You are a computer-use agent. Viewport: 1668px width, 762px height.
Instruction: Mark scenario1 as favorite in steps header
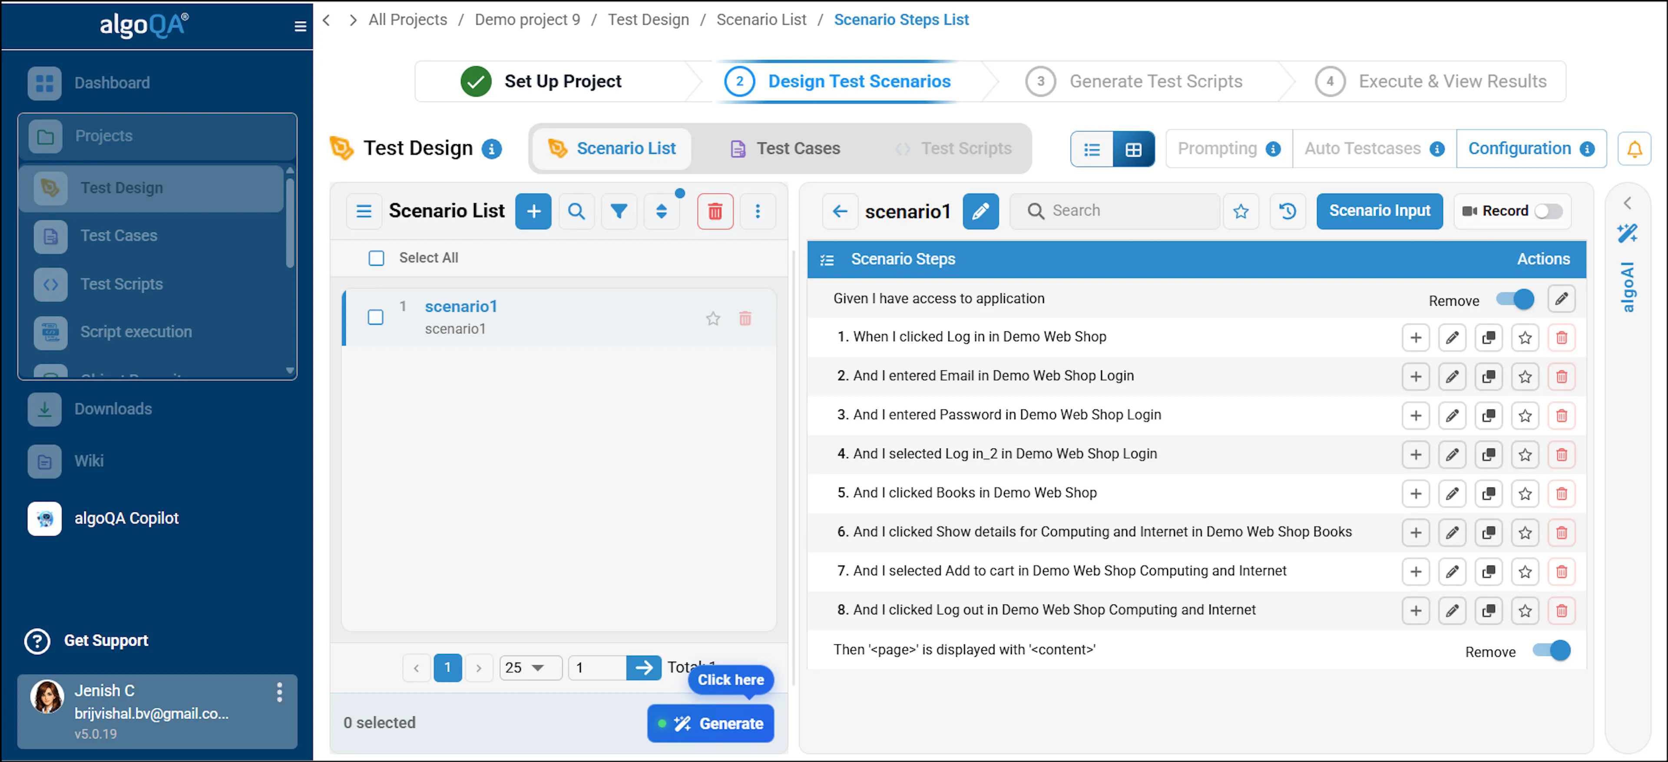(1241, 211)
